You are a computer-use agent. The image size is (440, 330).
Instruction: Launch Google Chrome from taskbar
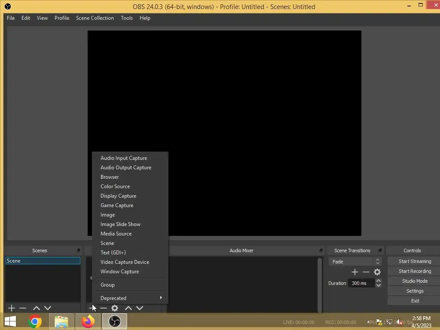tap(35, 321)
